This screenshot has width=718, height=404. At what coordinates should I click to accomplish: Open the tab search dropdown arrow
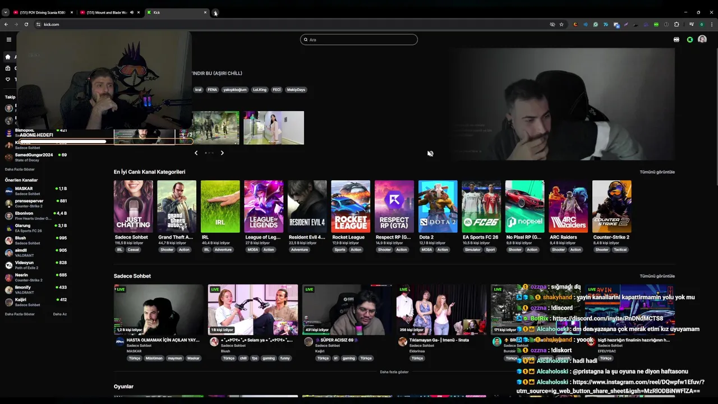coord(6,12)
